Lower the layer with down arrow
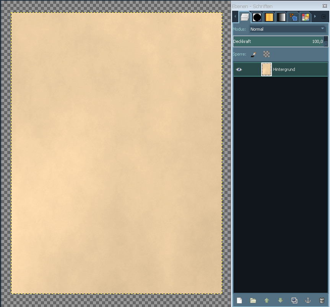The height and width of the screenshot is (307, 330). coord(280,300)
